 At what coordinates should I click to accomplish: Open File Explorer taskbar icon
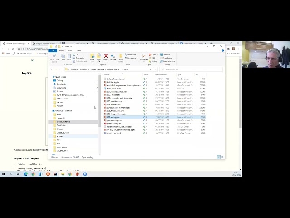tap(63, 174)
